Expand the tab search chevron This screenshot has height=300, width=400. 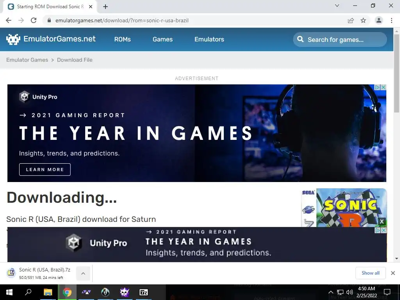click(337, 5)
